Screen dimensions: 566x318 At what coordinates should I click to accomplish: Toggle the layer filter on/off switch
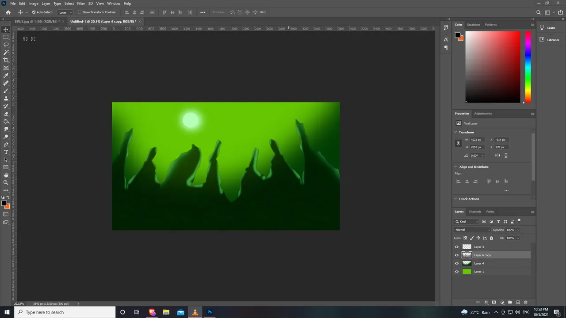click(x=519, y=221)
